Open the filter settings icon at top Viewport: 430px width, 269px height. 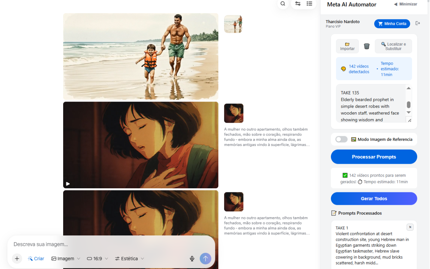pos(298,3)
